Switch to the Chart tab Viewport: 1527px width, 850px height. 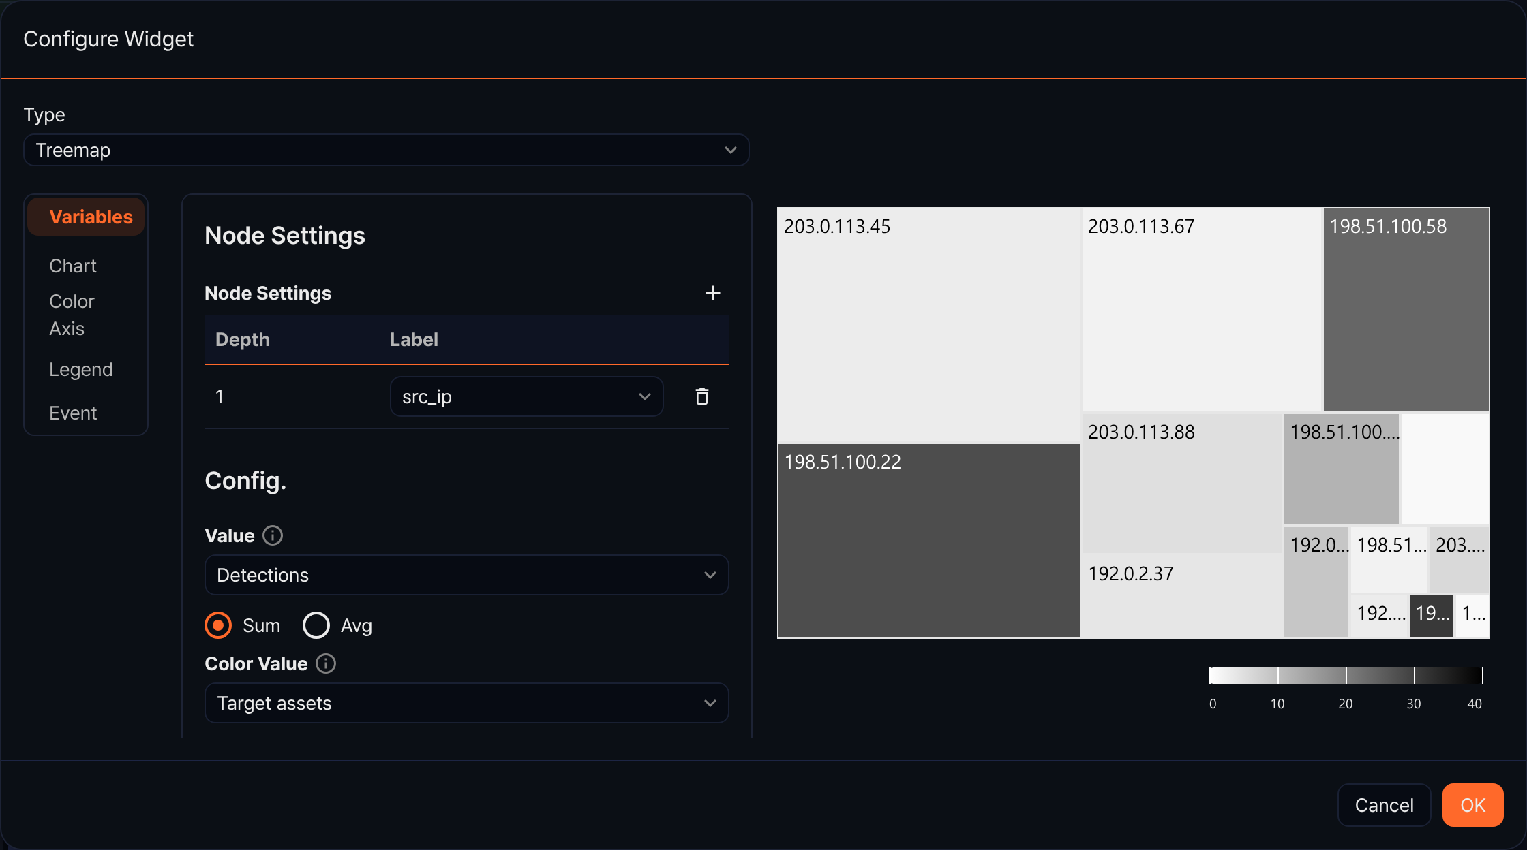[73, 266]
